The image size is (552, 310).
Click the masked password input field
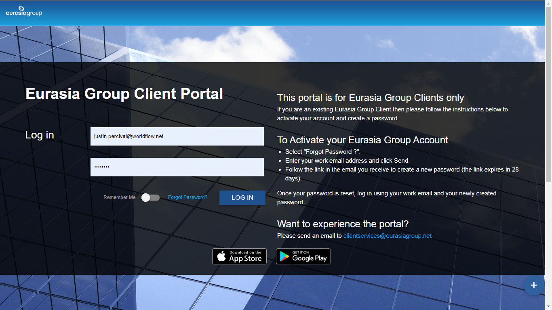tap(177, 167)
